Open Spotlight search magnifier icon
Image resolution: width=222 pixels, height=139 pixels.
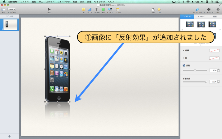tap(212, 2)
